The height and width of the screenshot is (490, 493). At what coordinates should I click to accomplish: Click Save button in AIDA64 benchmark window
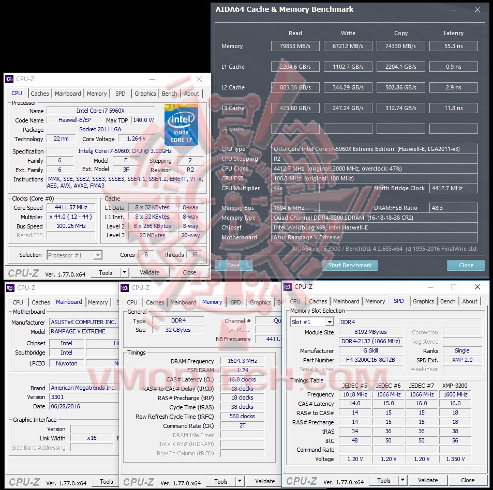234,265
